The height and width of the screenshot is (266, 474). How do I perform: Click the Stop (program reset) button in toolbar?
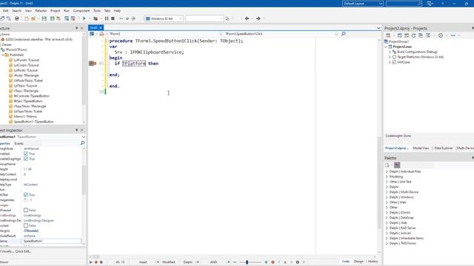coord(113,18)
